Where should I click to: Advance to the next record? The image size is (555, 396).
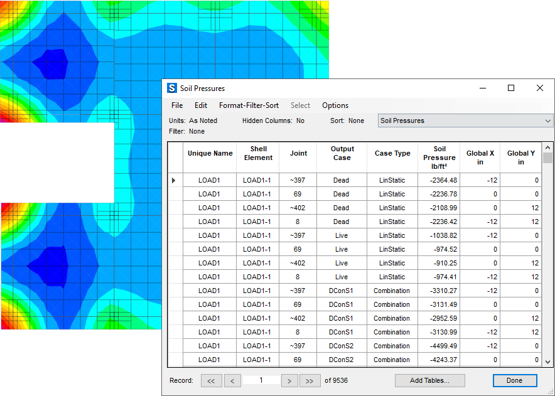(x=289, y=380)
